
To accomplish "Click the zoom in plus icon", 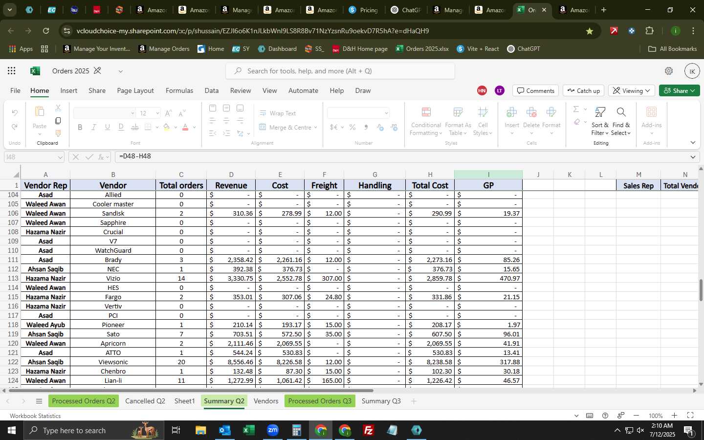I will 674,416.
